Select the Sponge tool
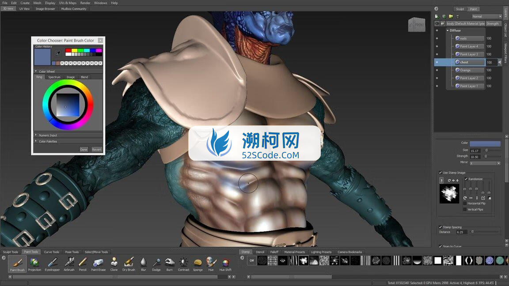This screenshot has width=509, height=286. pos(198,264)
